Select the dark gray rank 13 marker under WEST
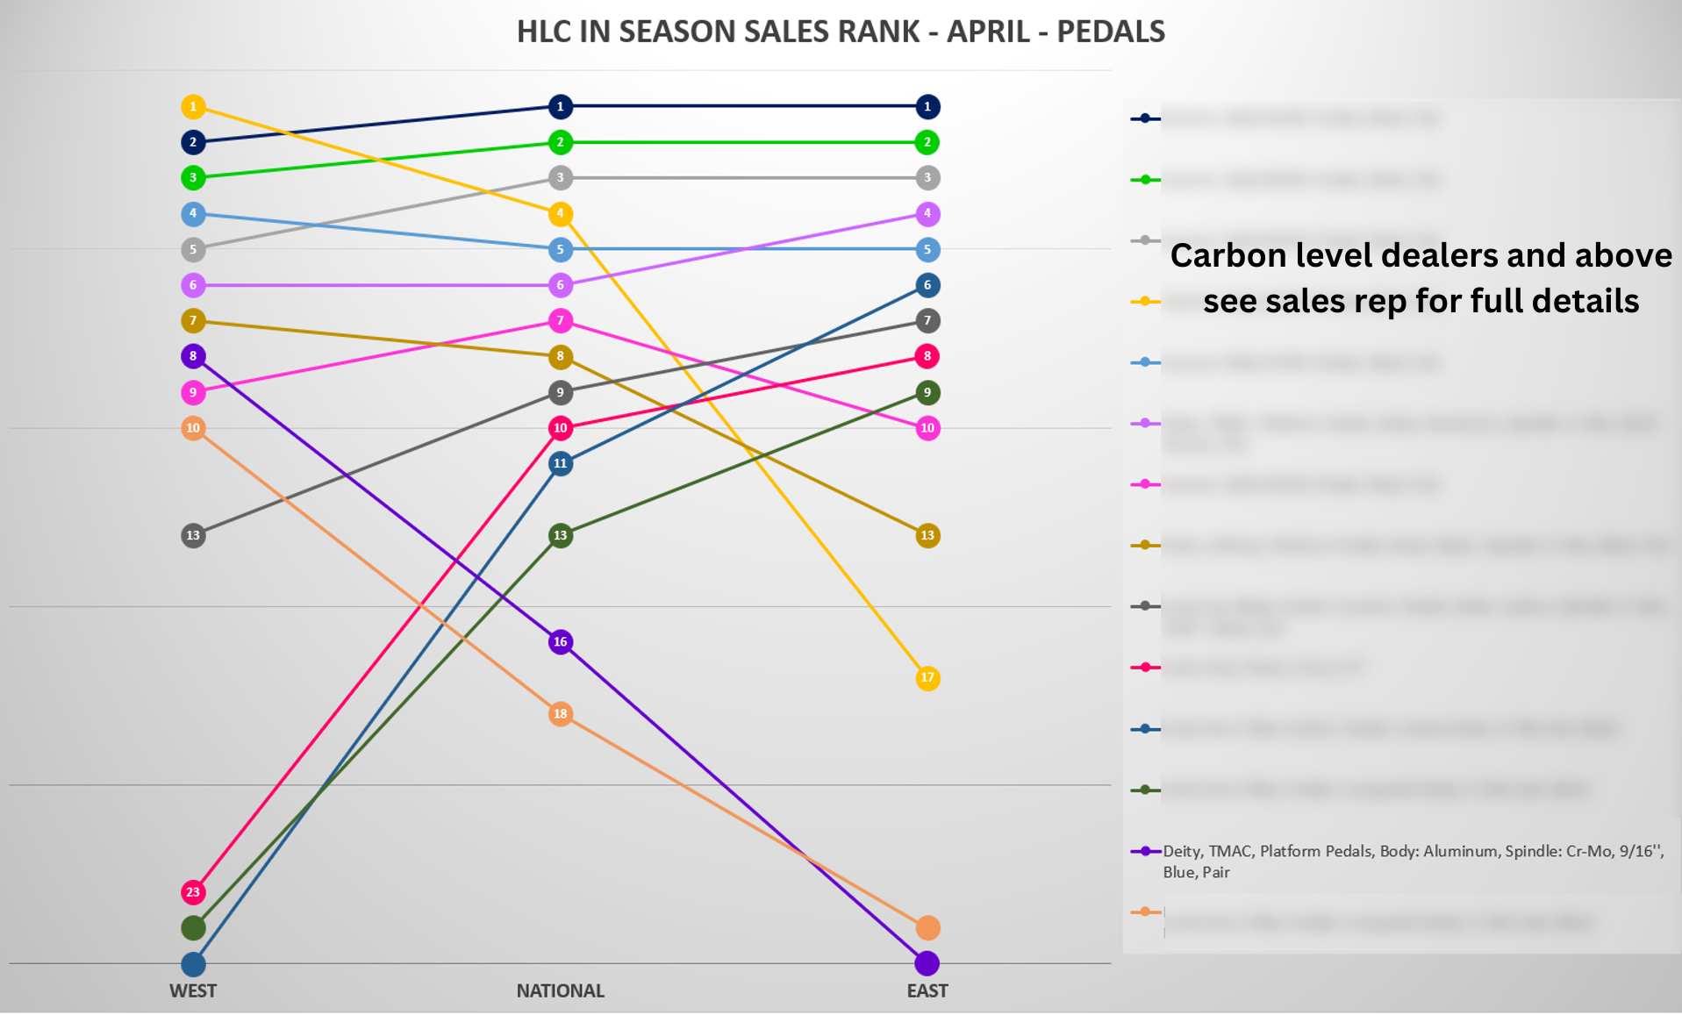 point(193,535)
